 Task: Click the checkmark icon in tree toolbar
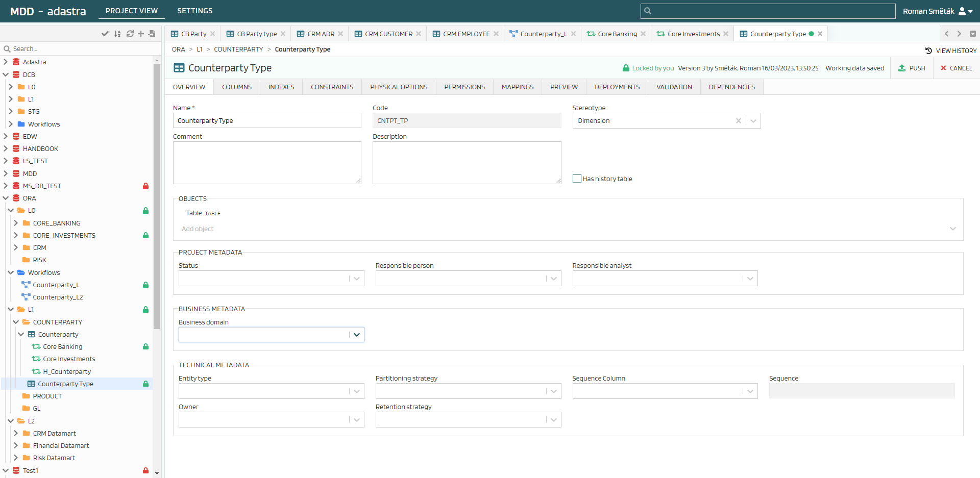click(x=105, y=34)
